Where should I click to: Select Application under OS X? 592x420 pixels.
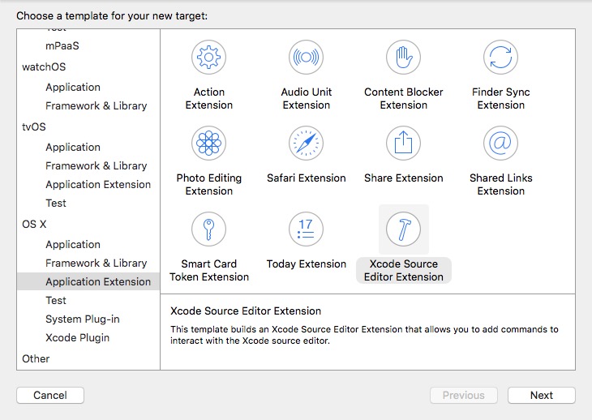coord(73,245)
